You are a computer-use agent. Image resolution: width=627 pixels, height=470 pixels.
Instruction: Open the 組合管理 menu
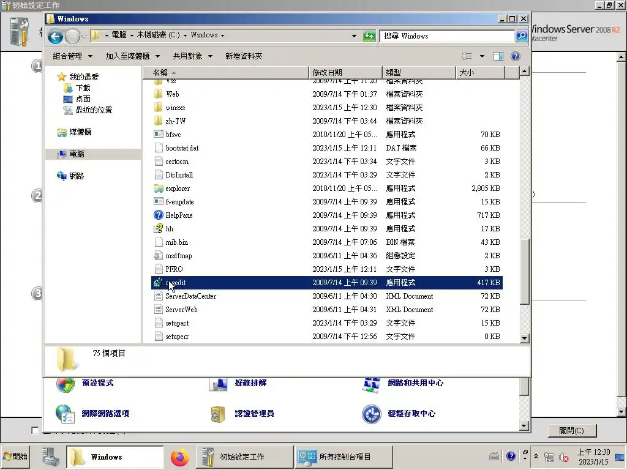pos(72,56)
